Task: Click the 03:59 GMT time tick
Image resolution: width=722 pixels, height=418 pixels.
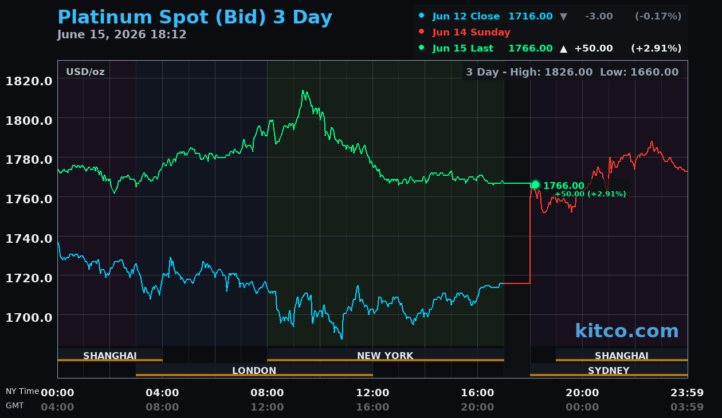Action: click(x=687, y=407)
